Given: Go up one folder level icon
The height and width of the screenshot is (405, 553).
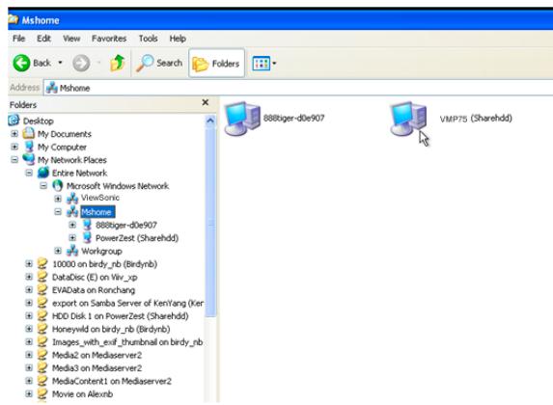Looking at the screenshot, I should [x=118, y=63].
